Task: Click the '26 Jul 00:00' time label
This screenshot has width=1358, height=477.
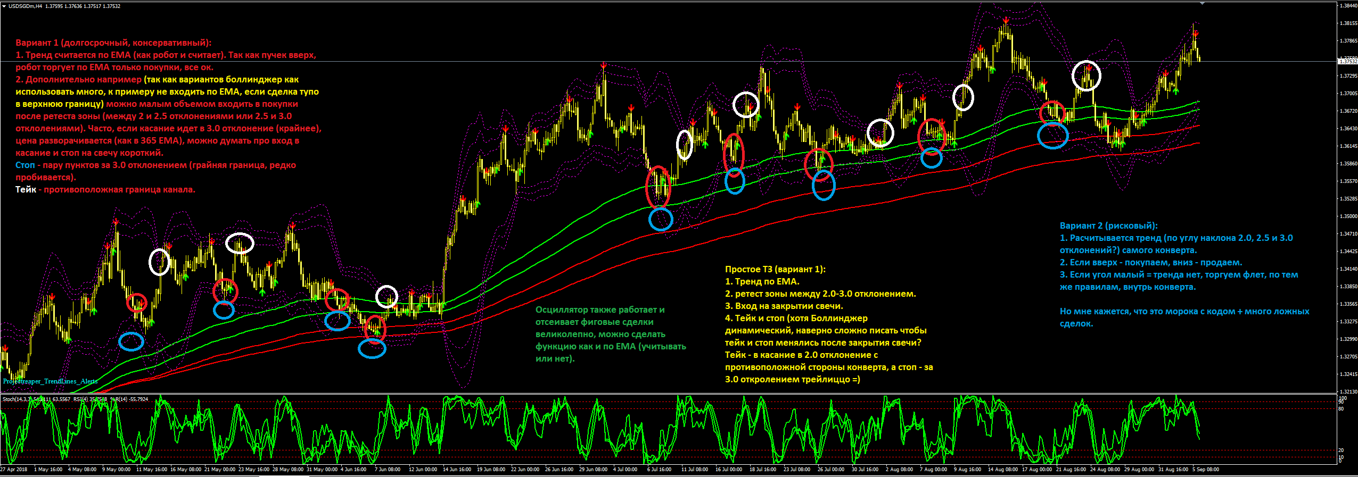Action: (831, 470)
